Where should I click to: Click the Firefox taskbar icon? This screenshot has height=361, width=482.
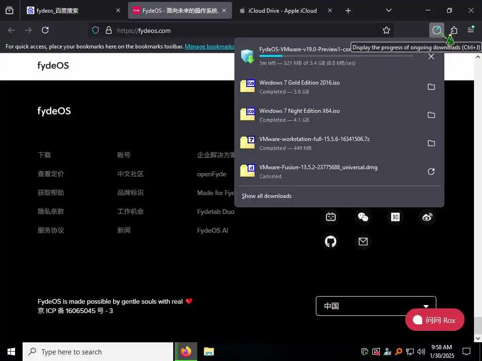pos(185,352)
